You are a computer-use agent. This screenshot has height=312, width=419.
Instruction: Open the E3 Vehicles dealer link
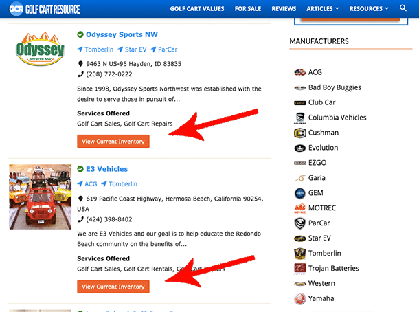pos(107,169)
